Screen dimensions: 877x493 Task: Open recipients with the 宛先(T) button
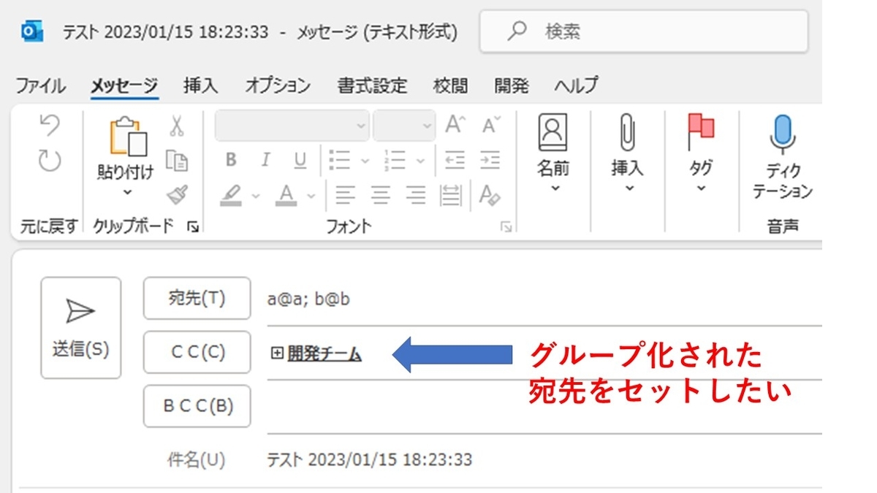coord(197,298)
